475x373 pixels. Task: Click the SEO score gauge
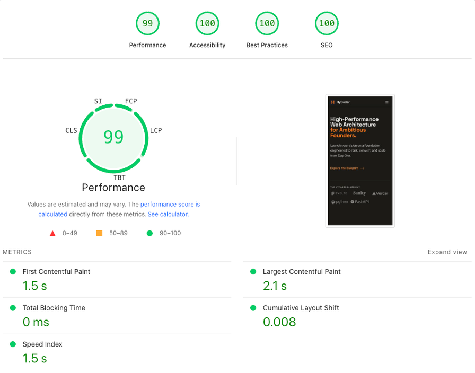pos(327,23)
